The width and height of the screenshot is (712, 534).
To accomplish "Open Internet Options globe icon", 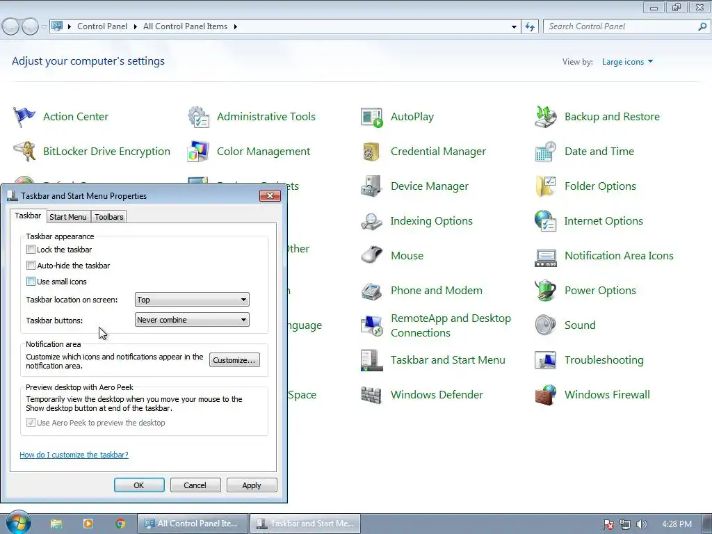I will [546, 221].
